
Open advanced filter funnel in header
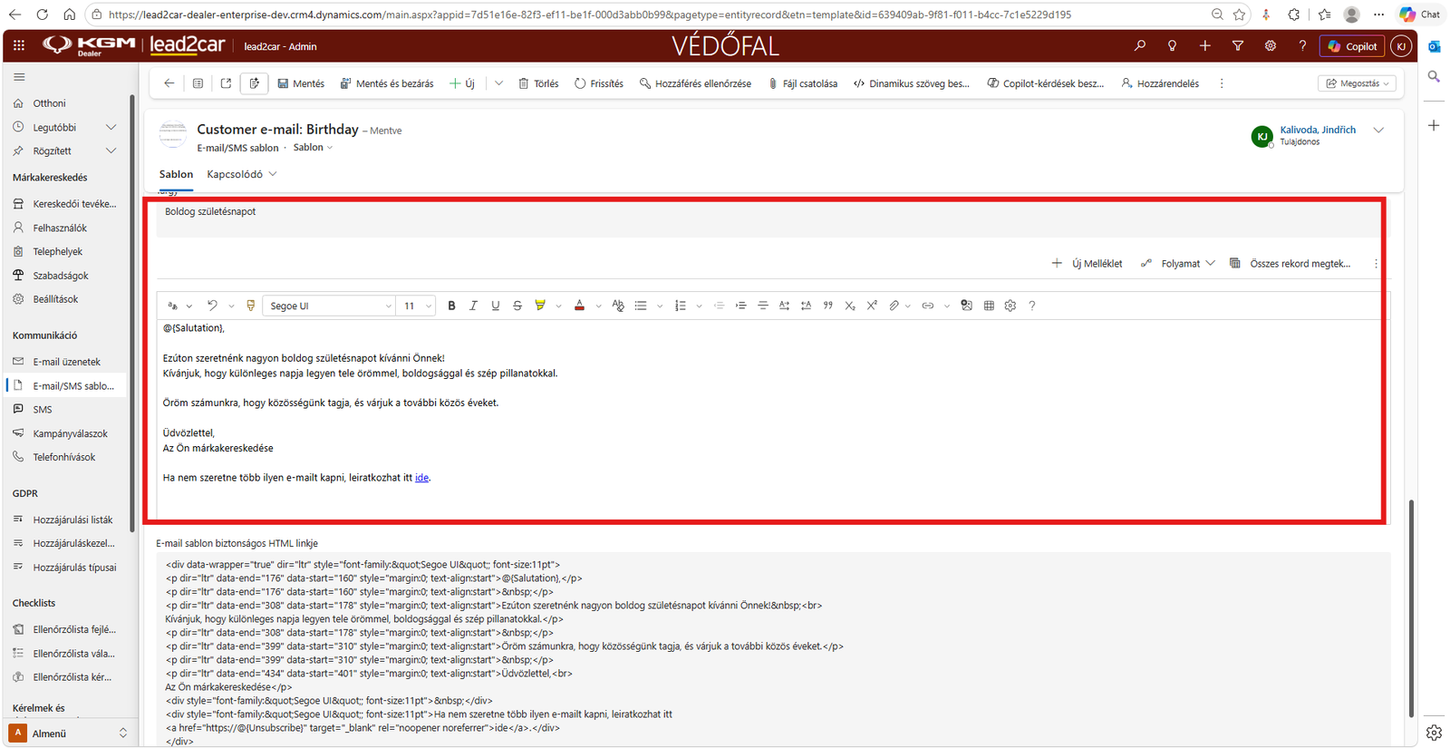click(1237, 45)
